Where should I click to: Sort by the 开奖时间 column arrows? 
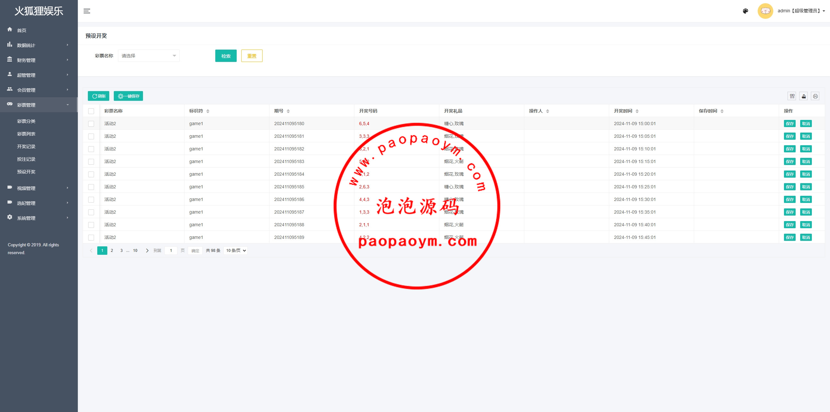pos(637,111)
